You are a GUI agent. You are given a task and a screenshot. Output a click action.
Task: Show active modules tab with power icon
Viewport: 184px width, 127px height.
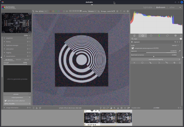(143, 36)
